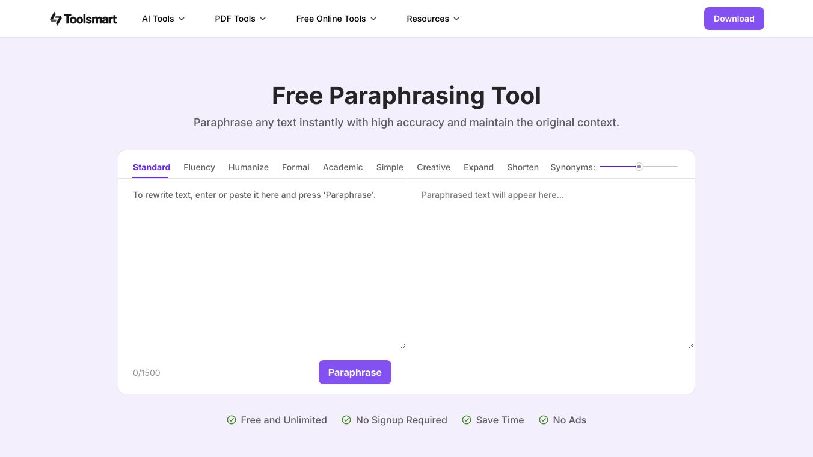The width and height of the screenshot is (813, 457).
Task: Click the No Ads checkmark icon
Action: point(544,420)
